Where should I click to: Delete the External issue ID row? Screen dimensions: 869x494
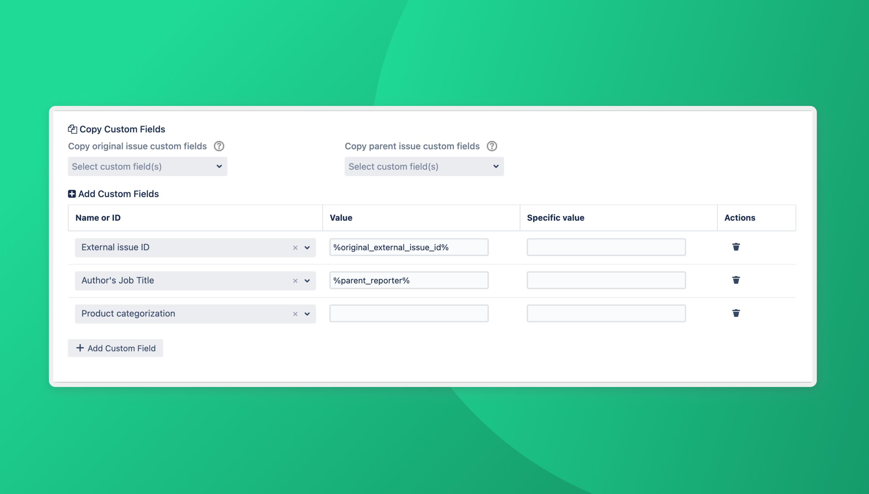coord(736,247)
